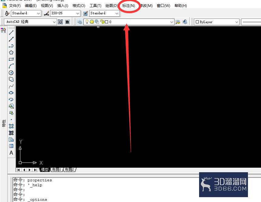Click the Insert Block tool
The width and height of the screenshot is (261, 202).
point(11,106)
